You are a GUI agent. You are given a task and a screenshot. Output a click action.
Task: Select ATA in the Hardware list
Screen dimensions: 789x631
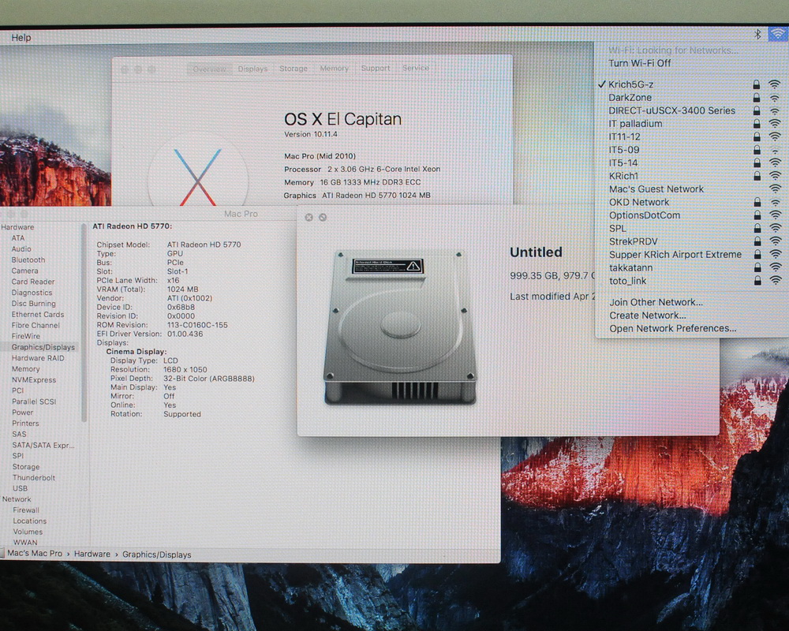pos(18,238)
